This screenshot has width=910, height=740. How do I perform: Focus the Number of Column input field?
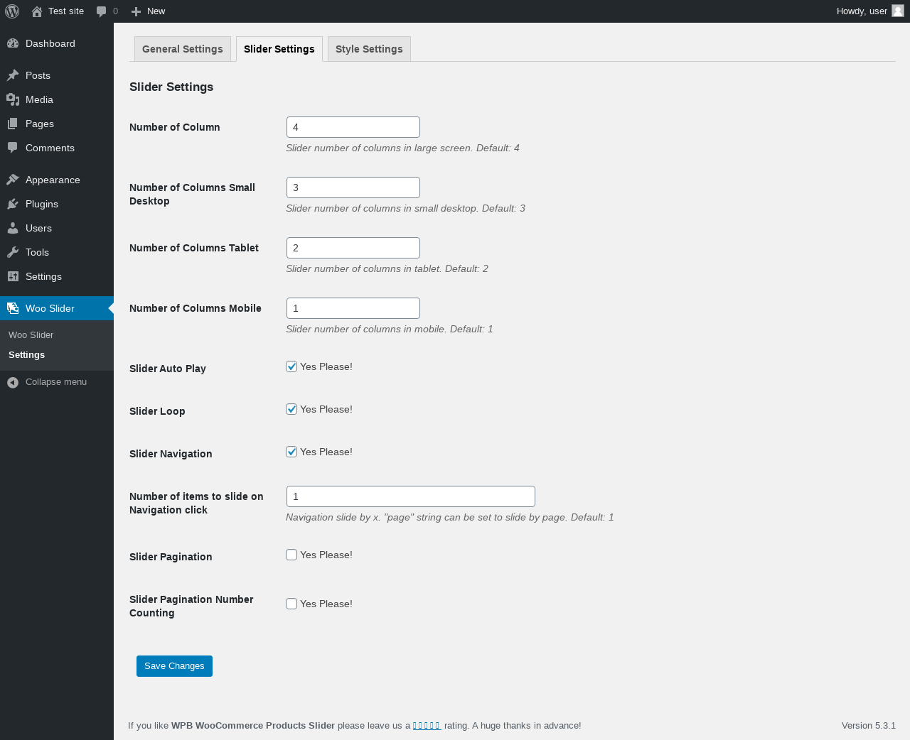[x=353, y=127]
